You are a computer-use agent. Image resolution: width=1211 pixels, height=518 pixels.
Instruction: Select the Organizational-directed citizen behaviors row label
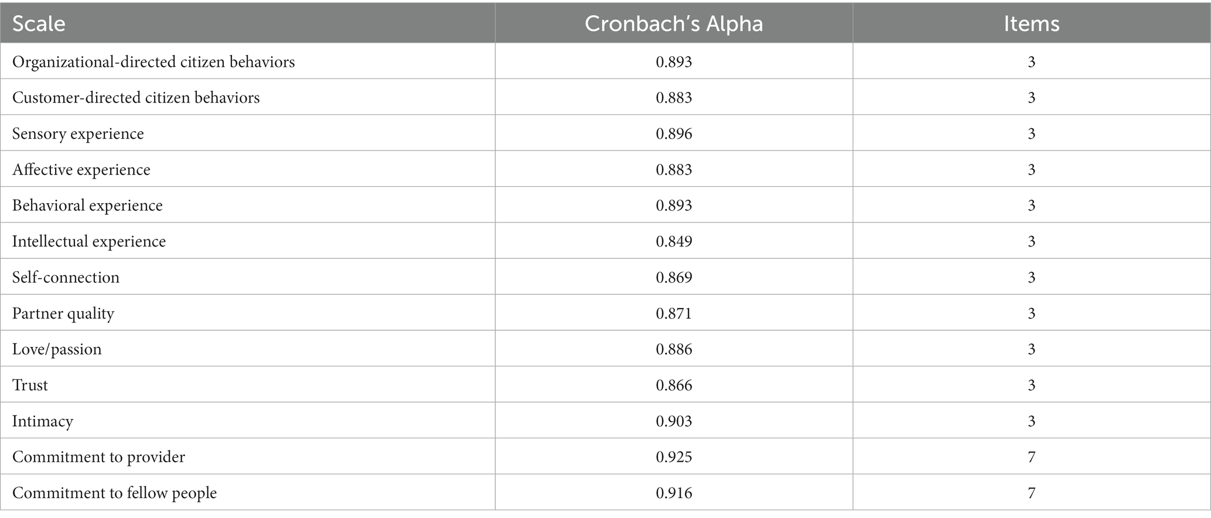pyautogui.click(x=153, y=62)
